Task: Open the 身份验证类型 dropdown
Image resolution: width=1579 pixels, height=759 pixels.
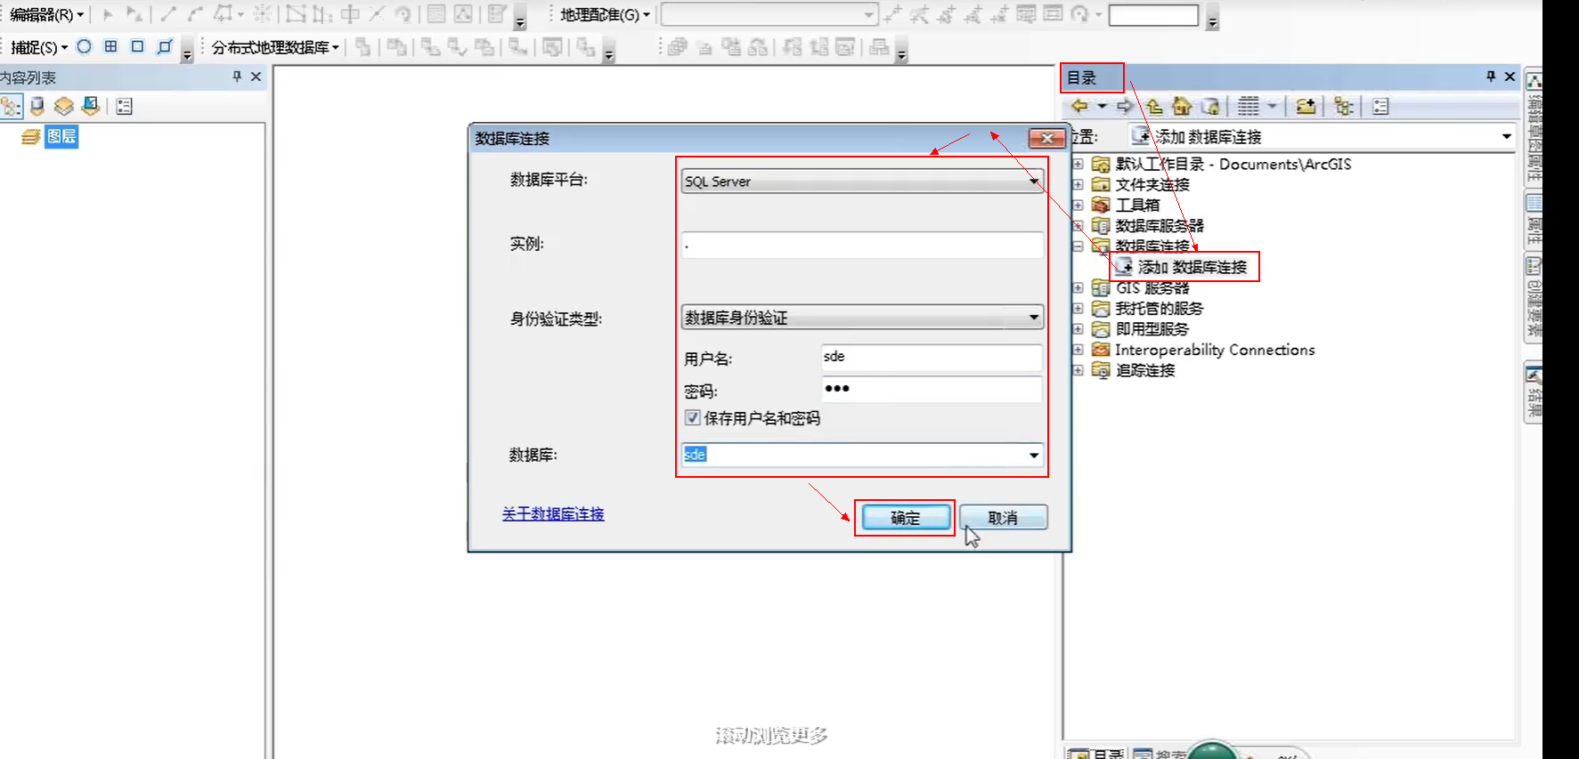Action: [x=1034, y=317]
